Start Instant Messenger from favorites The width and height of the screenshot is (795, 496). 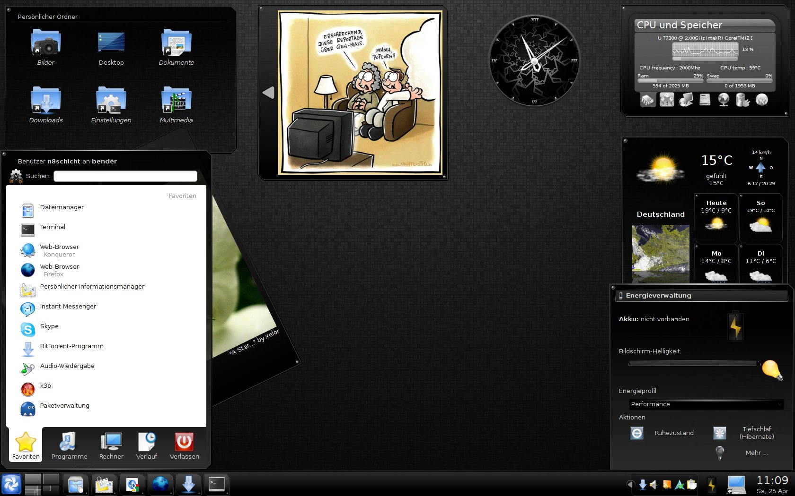(106, 309)
